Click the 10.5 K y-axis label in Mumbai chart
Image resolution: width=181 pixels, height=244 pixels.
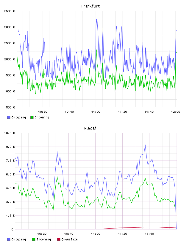tap(10, 133)
